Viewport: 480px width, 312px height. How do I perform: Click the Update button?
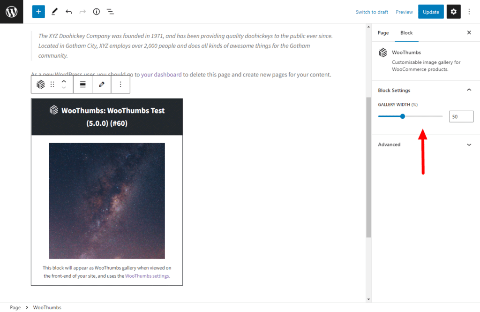(x=431, y=11)
